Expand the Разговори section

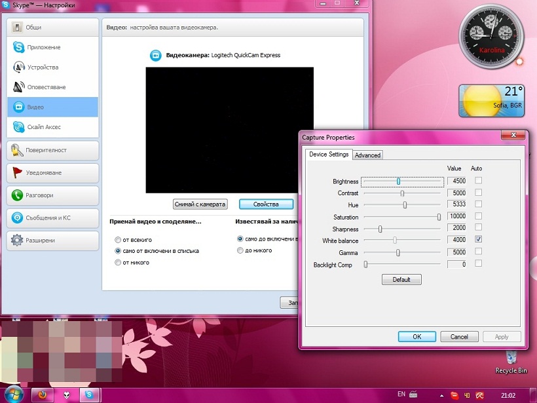[x=52, y=195]
